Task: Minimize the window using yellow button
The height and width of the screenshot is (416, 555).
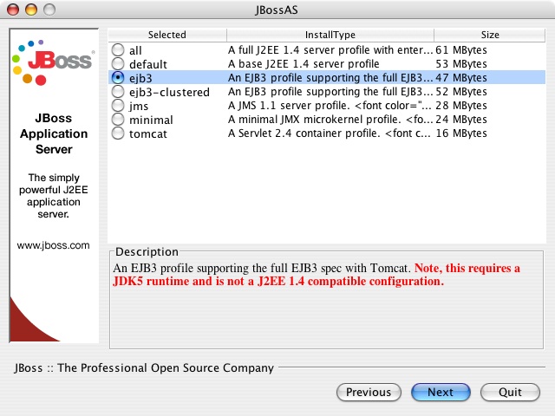Action: pyautogui.click(x=31, y=10)
